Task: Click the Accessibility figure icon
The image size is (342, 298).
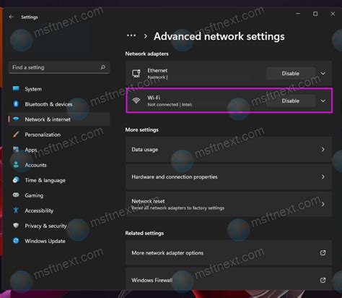Action: (16, 210)
